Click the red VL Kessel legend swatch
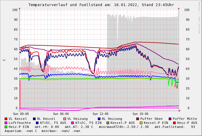This screenshot has width=202, height=136. pyautogui.click(x=6, y=119)
